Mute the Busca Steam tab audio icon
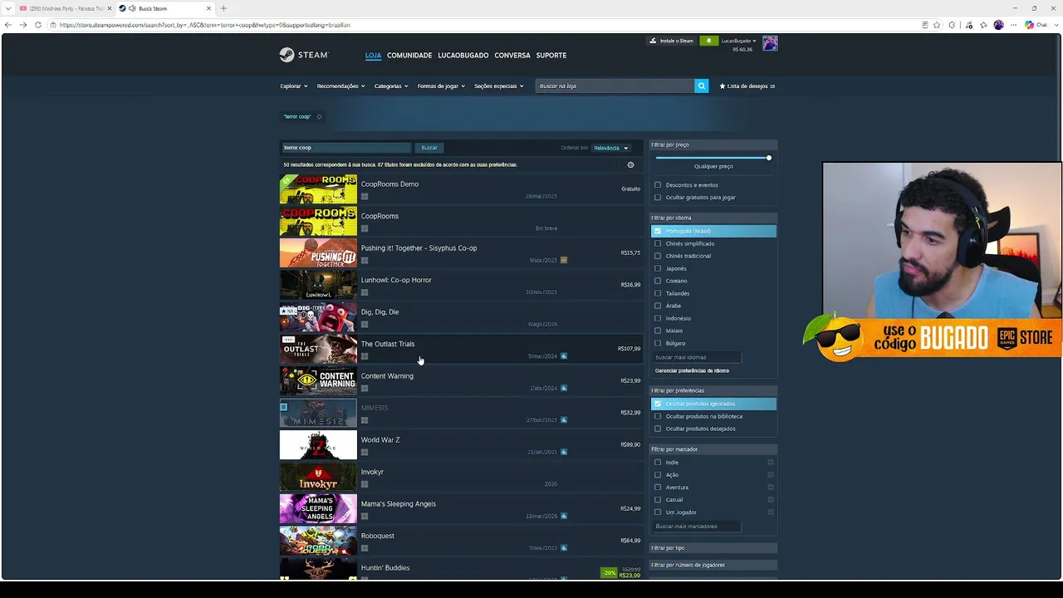This screenshot has width=1063, height=598. (x=132, y=8)
